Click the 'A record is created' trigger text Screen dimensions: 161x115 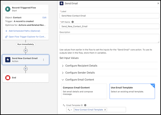[x=24, y=21]
